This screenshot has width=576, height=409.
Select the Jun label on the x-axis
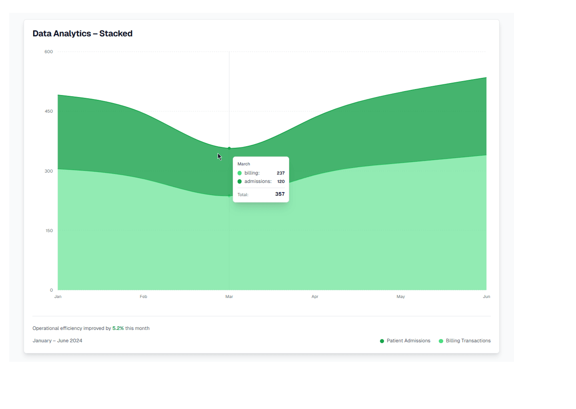click(486, 296)
